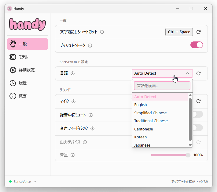Viewport: 217px width, 192px height.
Task: Toggle the プッシュトゥトーク switch off
Action: [x=197, y=45]
